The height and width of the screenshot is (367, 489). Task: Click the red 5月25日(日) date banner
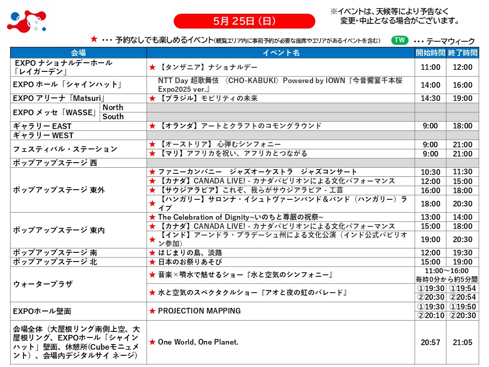click(x=244, y=21)
